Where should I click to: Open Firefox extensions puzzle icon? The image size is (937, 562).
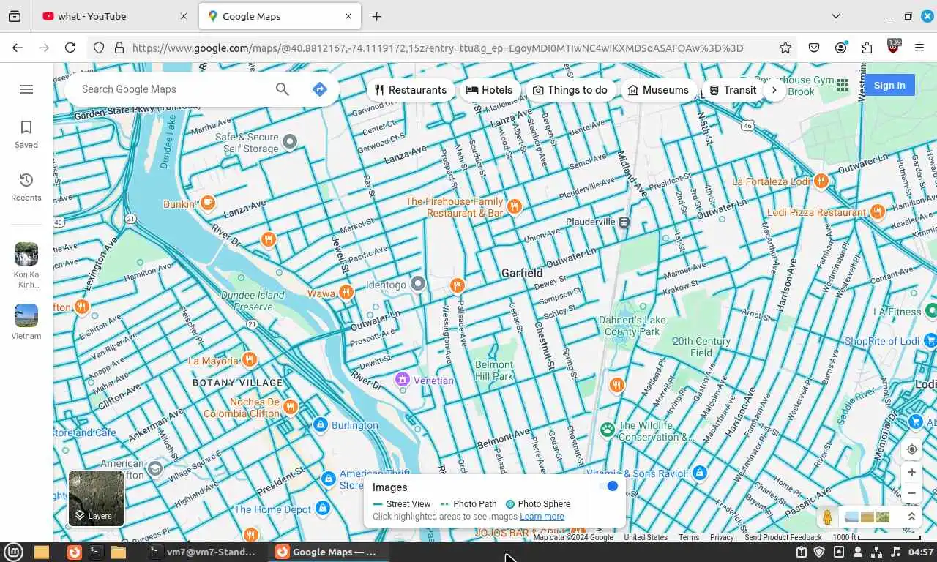[x=867, y=48]
